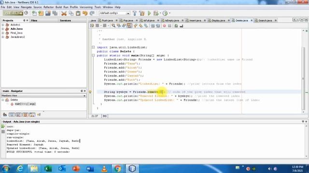Toggle Highlight Search in editor toolbar
The height and width of the screenshot is (173, 309).
(129, 25)
